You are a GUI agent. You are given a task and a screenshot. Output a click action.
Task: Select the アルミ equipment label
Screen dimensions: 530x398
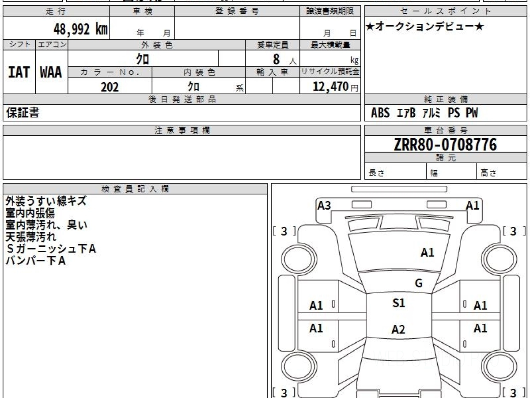tap(432, 113)
